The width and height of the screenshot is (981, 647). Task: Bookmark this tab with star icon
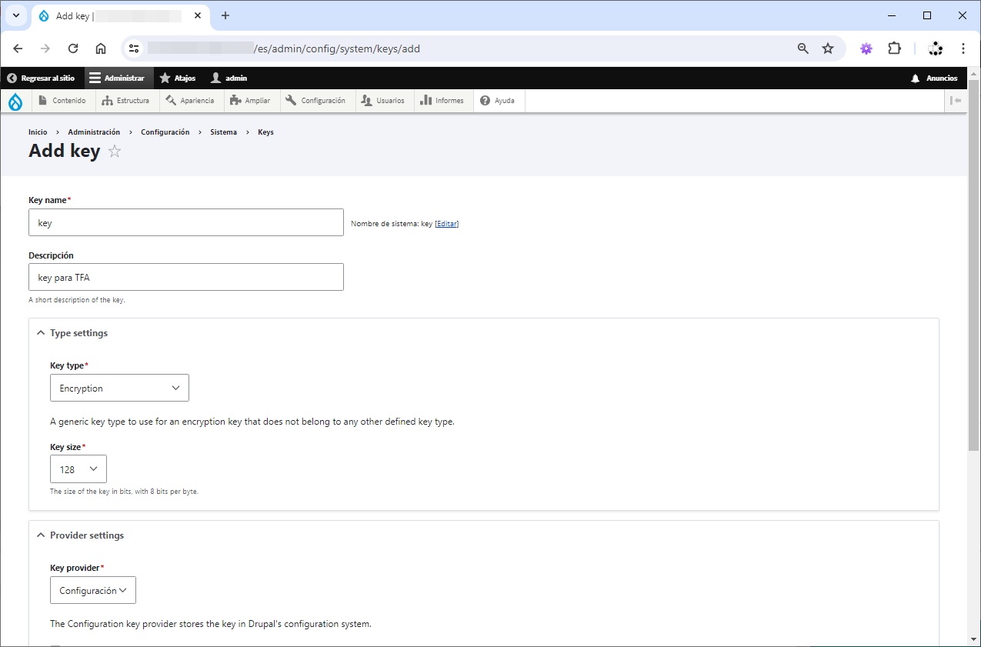[828, 48]
